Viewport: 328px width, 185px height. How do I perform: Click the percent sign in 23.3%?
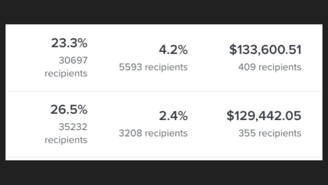tap(82, 43)
